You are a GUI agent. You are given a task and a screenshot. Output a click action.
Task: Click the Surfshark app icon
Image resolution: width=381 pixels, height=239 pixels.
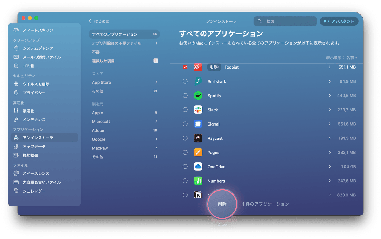198,81
